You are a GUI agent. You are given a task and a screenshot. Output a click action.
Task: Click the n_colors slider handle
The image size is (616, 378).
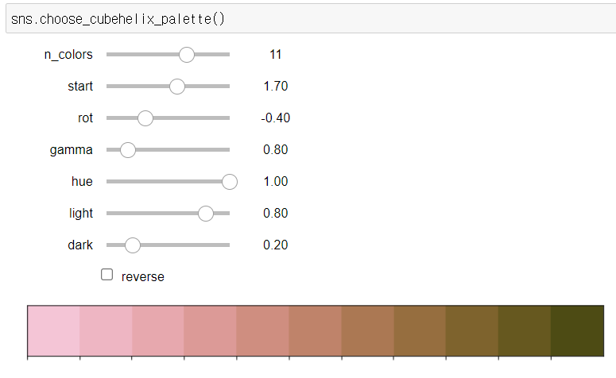point(187,55)
